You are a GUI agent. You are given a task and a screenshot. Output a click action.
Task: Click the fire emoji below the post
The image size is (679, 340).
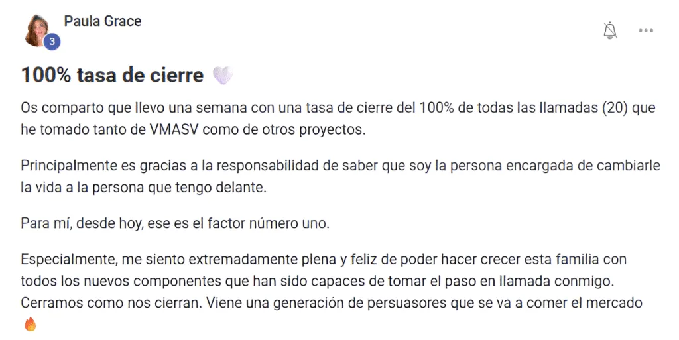click(30, 323)
